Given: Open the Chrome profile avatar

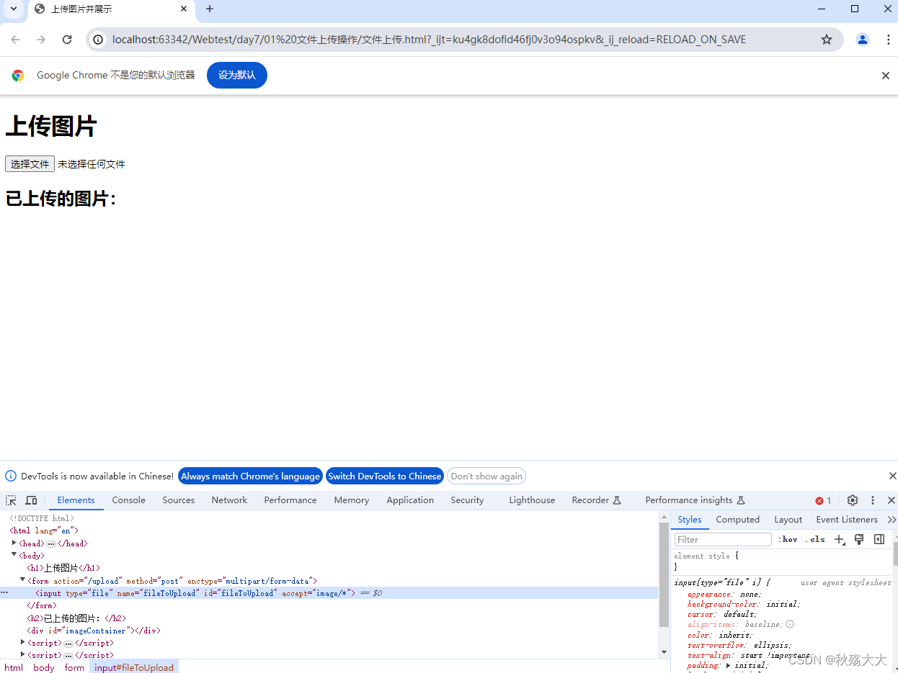Looking at the screenshot, I should click(863, 40).
